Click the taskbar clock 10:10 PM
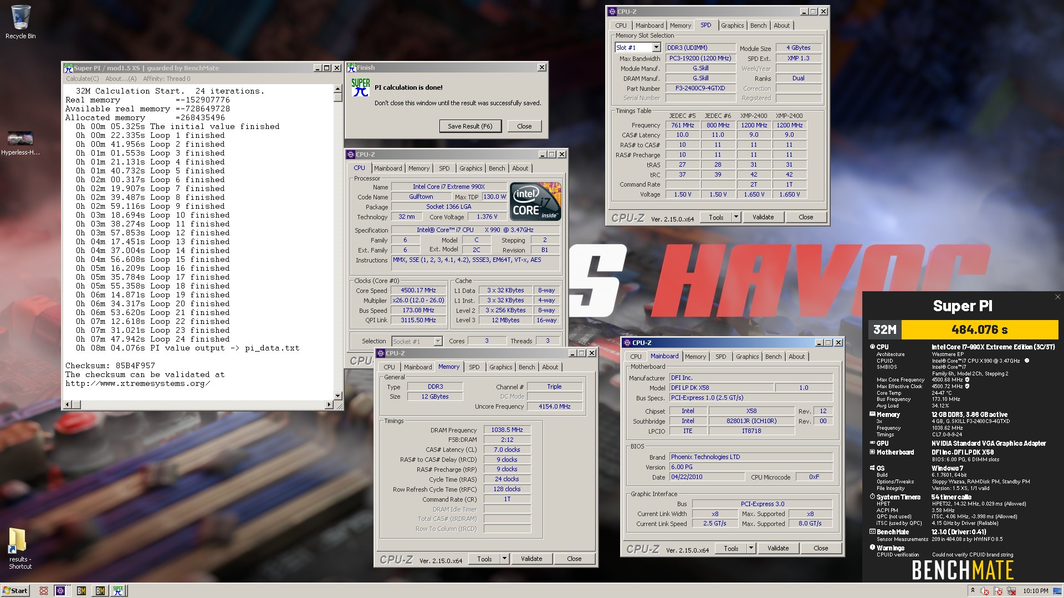Screen dimensions: 1064x598 (x=1035, y=591)
